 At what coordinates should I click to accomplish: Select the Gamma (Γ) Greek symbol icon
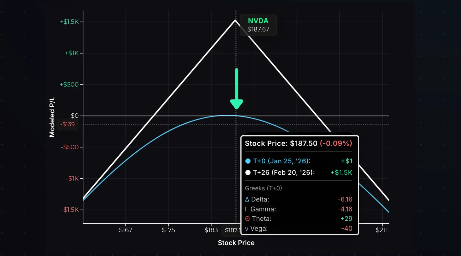247,209
